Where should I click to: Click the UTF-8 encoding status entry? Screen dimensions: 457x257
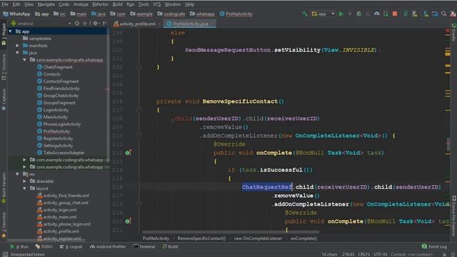click(x=381, y=254)
